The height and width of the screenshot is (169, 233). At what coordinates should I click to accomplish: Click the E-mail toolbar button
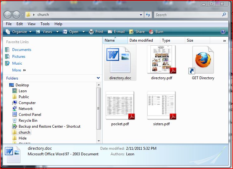pos(116,32)
